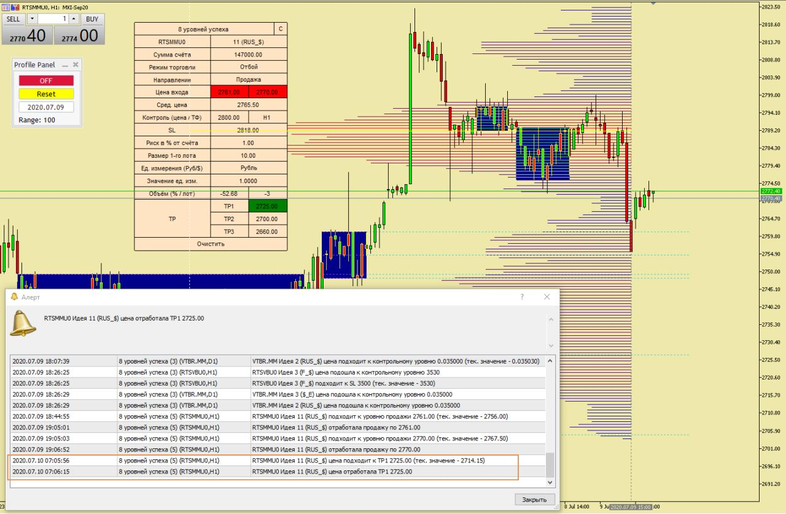Click the large bell icon in alert
The width and height of the screenshot is (786, 514).
(x=23, y=323)
